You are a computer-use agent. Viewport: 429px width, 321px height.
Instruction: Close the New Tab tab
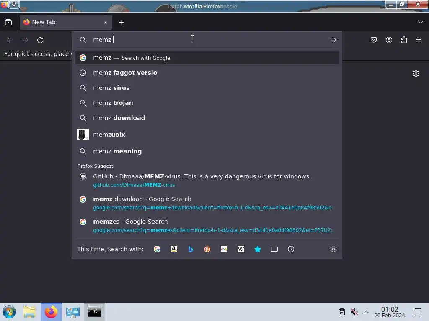tap(106, 22)
